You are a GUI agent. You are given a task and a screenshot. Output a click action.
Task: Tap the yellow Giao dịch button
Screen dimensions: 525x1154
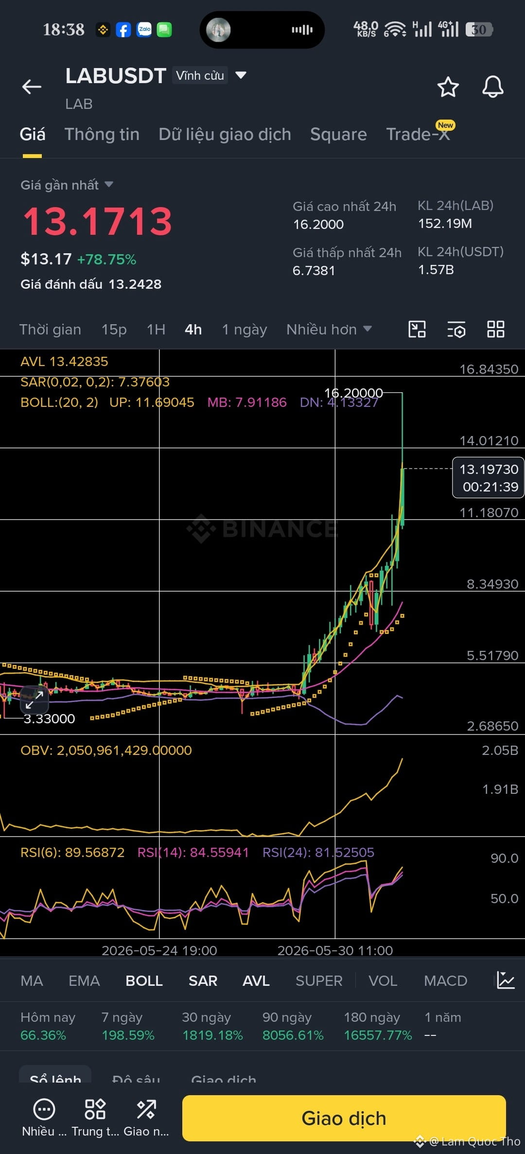coord(344,1118)
